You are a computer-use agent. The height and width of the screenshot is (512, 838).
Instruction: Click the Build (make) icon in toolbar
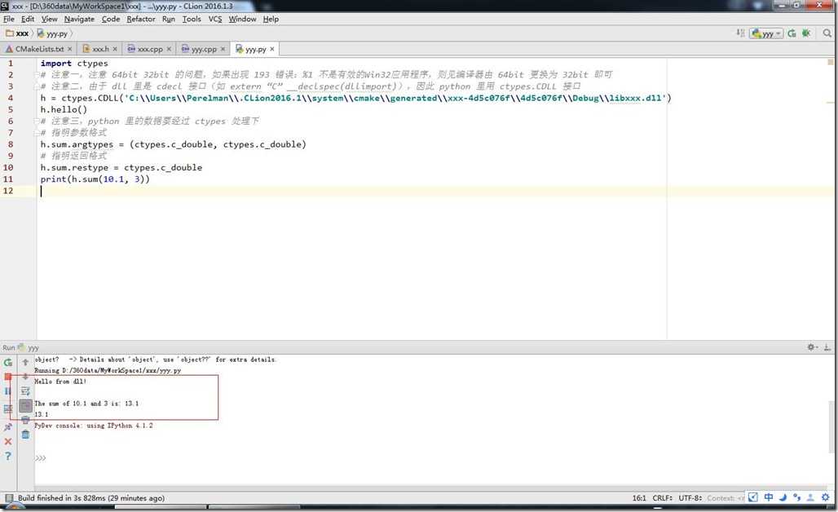[740, 33]
